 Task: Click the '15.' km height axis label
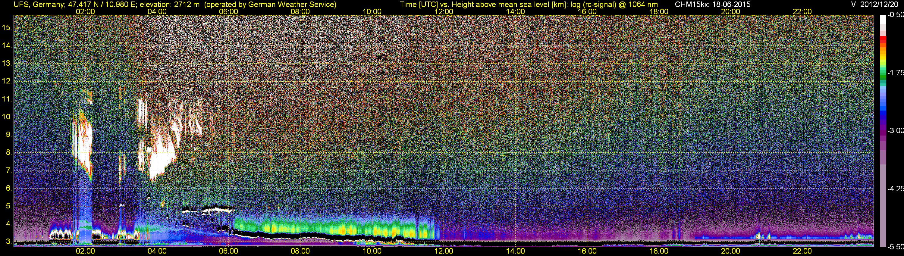(7, 27)
